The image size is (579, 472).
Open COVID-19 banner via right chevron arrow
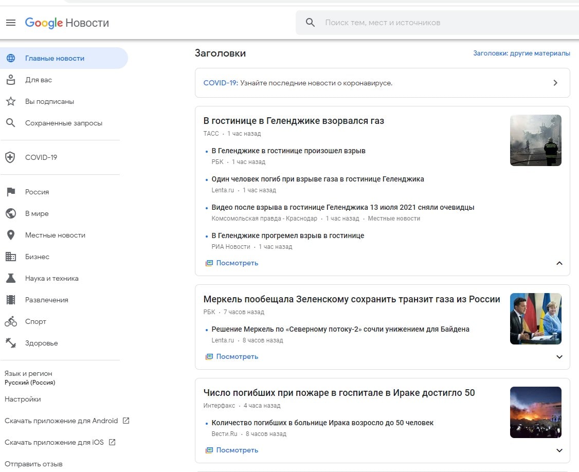(555, 83)
